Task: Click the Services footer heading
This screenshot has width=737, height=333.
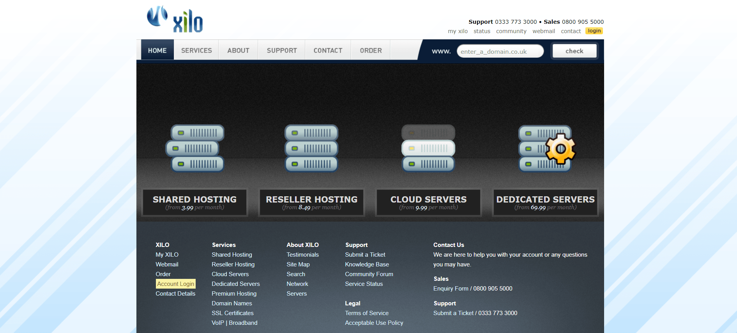Action: click(224, 245)
